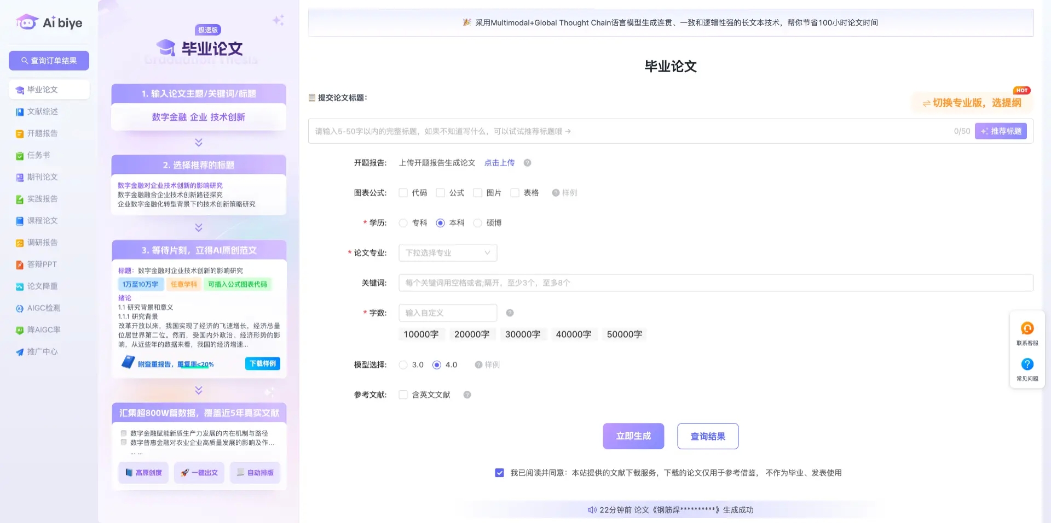Screen dimensions: 1051x523
Task: Click the 立即生成 button
Action: tap(633, 436)
